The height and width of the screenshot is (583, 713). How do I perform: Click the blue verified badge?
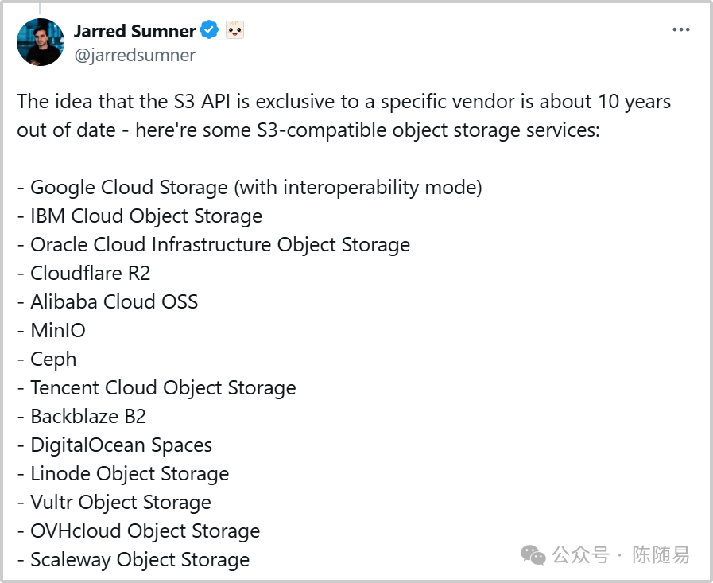(x=209, y=30)
